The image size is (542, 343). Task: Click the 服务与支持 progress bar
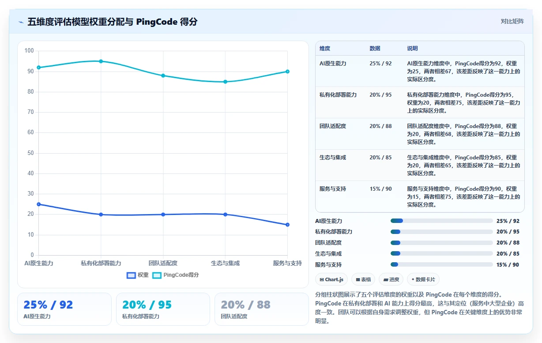point(442,265)
